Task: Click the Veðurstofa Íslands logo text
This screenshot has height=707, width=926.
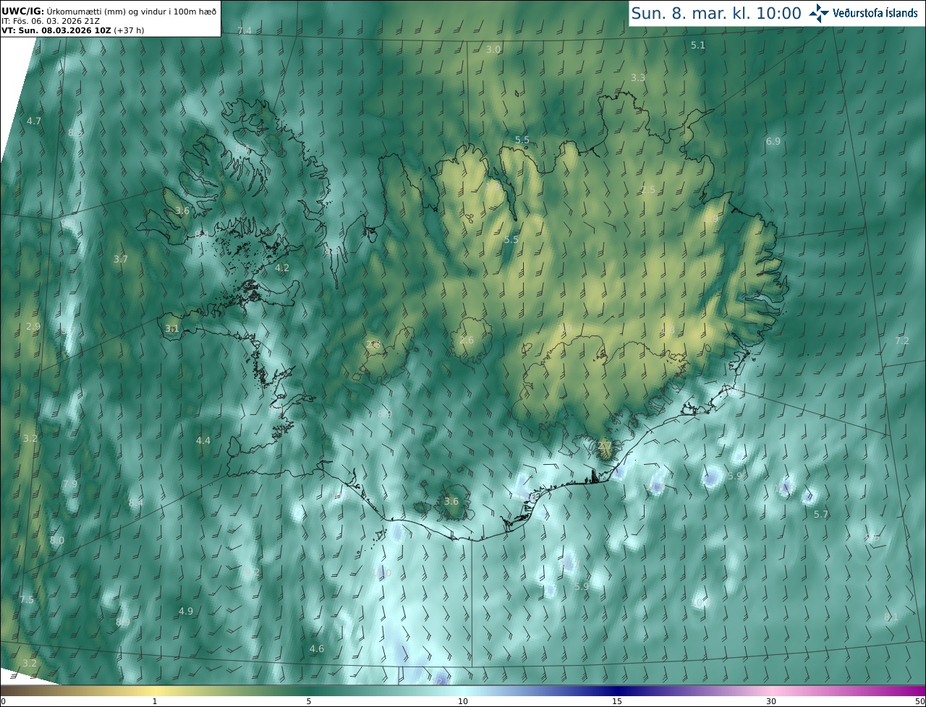Action: 875,13
